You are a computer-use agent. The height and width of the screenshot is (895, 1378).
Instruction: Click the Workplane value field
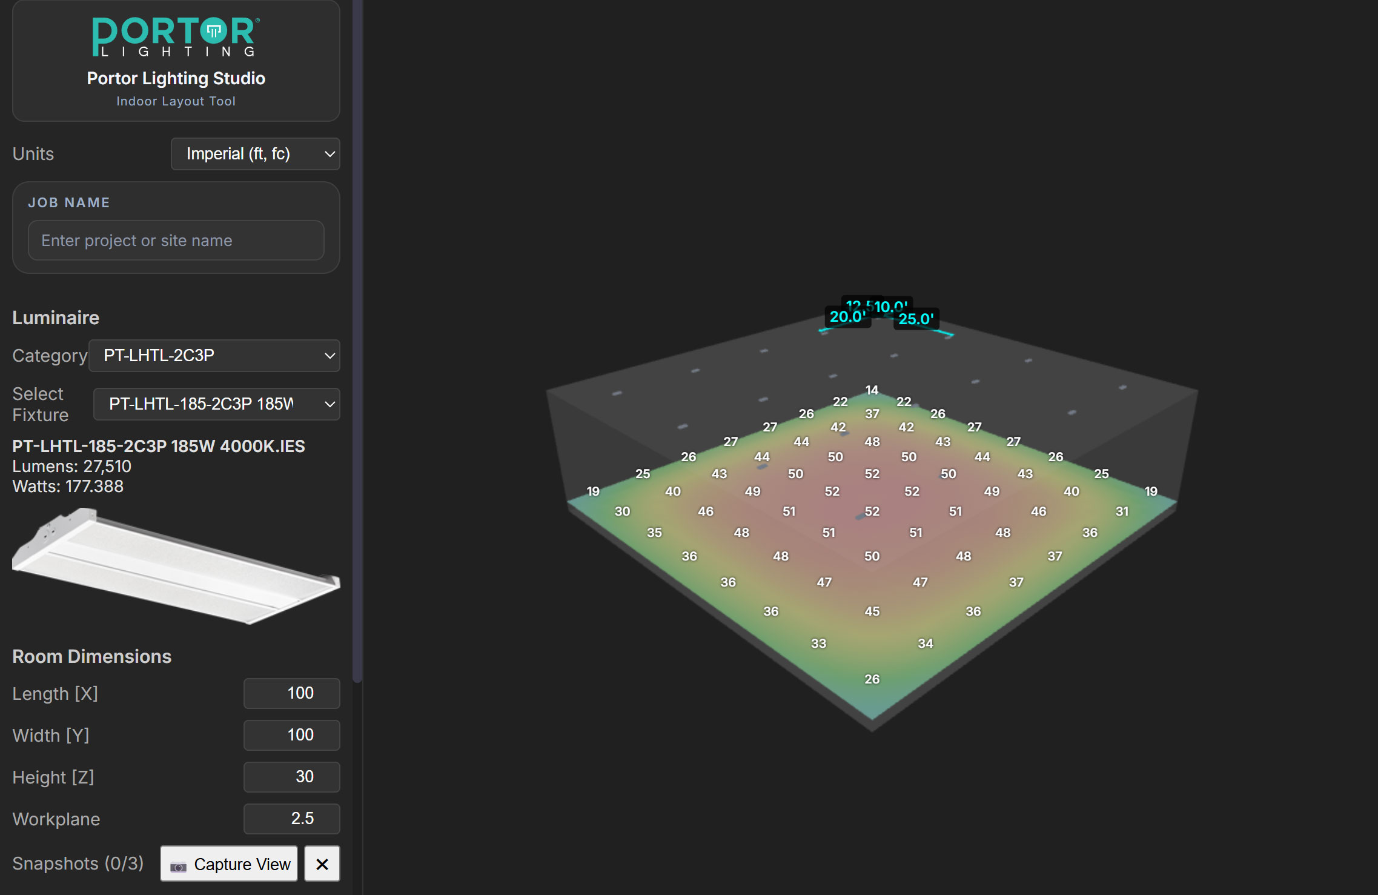(291, 819)
